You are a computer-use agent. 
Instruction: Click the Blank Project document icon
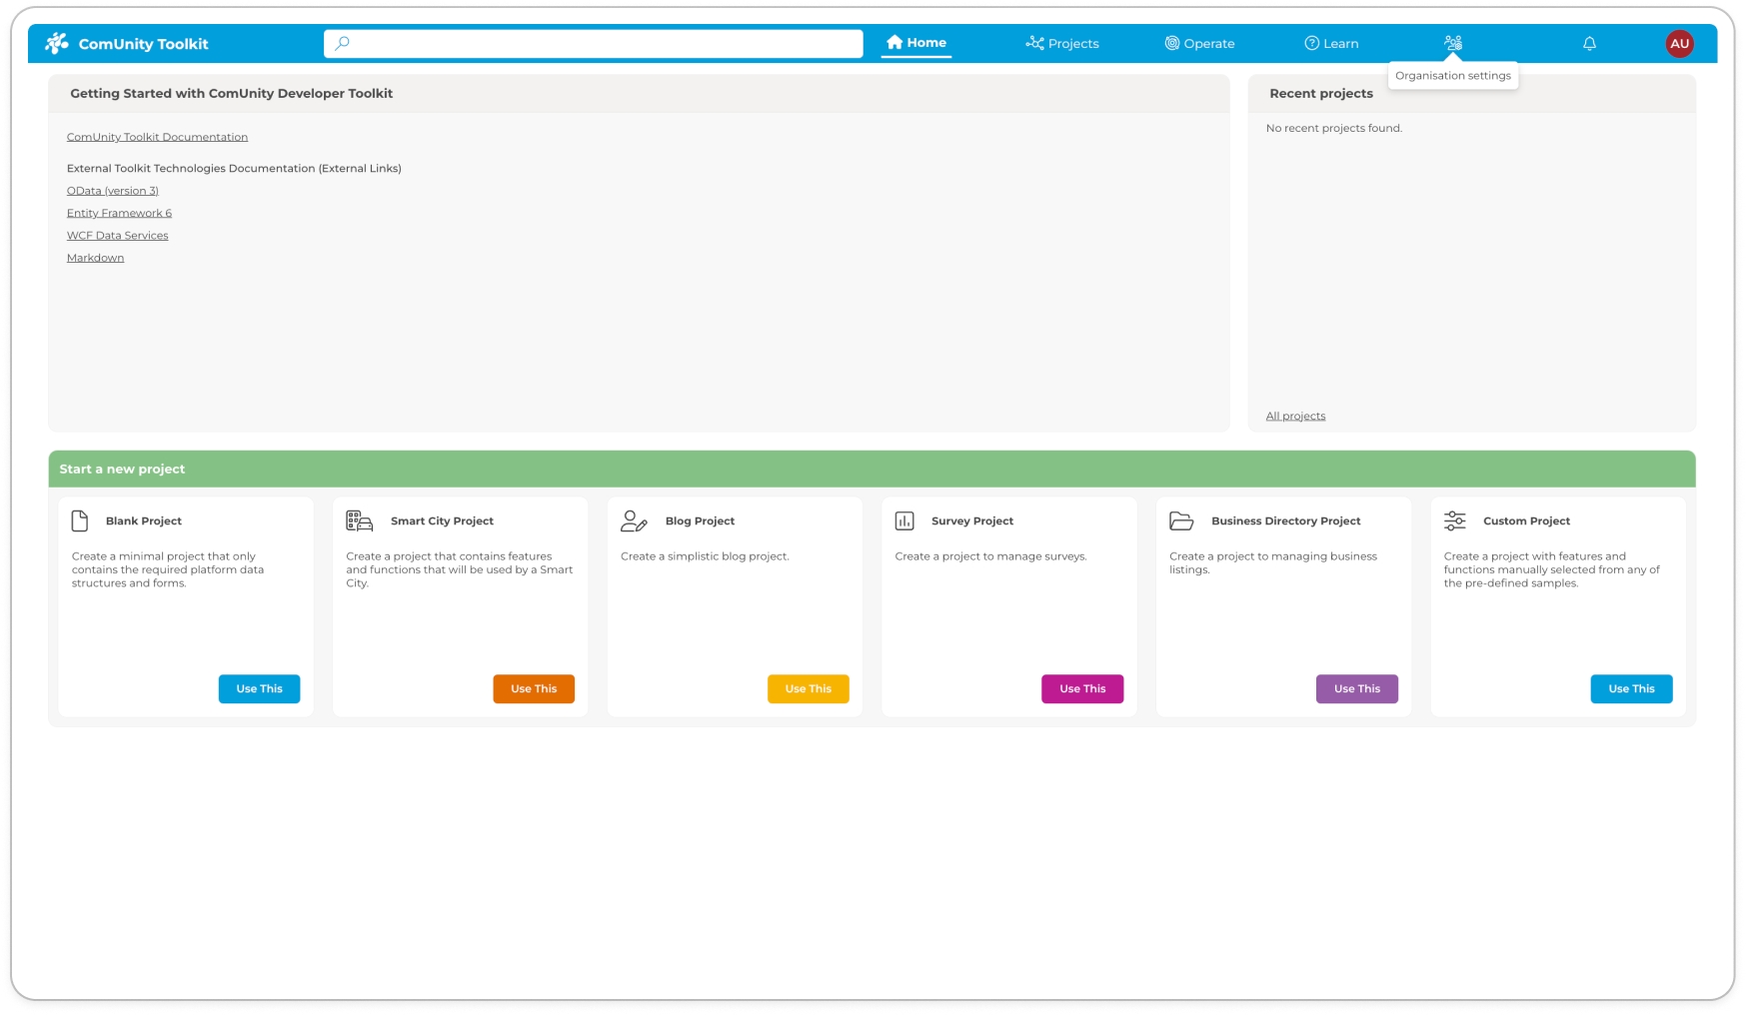pyautogui.click(x=80, y=520)
